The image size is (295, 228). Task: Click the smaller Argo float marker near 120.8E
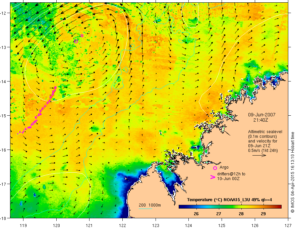click(82, 36)
